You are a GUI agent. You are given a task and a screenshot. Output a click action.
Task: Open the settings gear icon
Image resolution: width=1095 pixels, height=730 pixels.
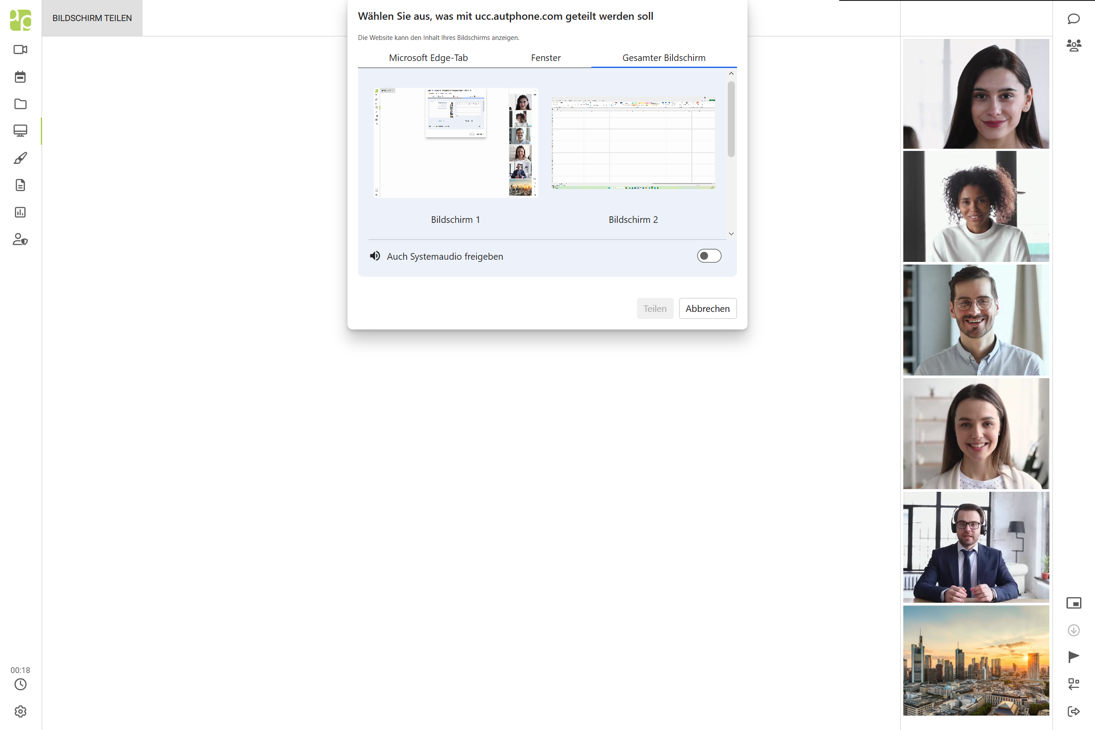tap(20, 711)
